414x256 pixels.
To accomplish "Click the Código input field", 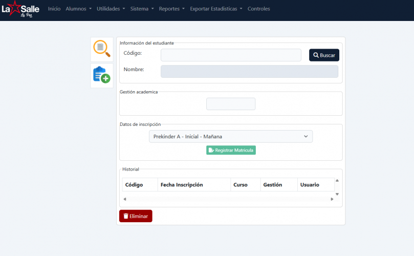I will point(231,55).
